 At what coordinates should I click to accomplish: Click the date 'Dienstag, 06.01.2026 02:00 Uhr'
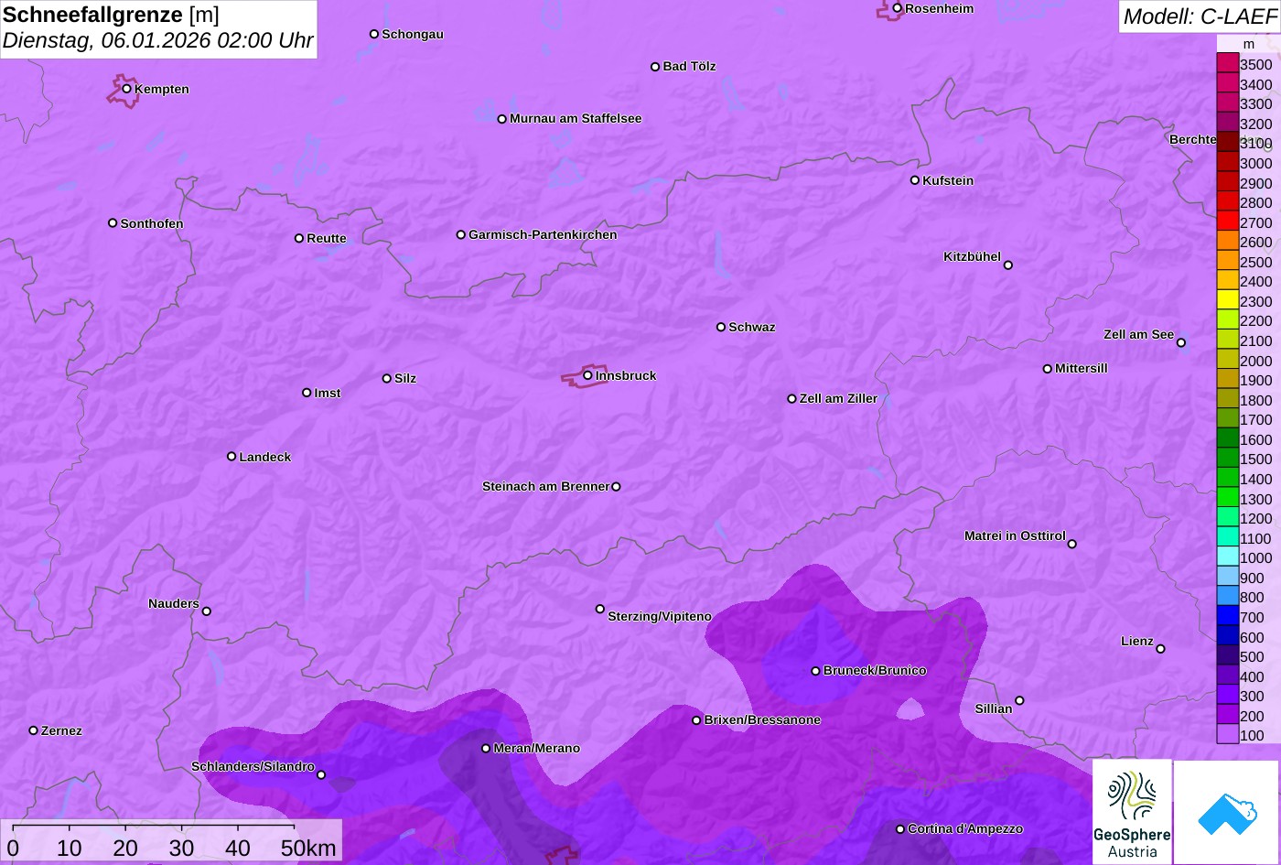157,41
